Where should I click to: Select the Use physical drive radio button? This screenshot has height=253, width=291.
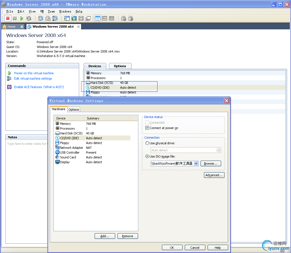pos(147,143)
